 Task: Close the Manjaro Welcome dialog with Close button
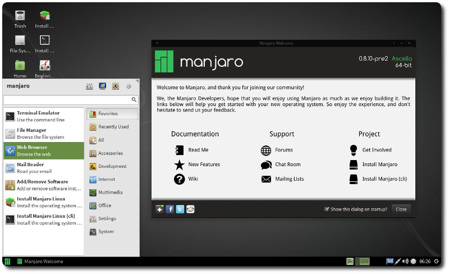coord(401,209)
